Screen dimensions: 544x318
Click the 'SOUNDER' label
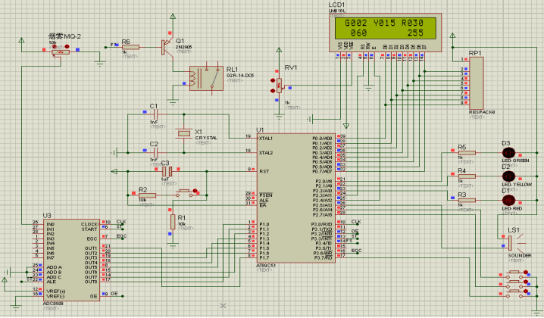tap(519, 256)
